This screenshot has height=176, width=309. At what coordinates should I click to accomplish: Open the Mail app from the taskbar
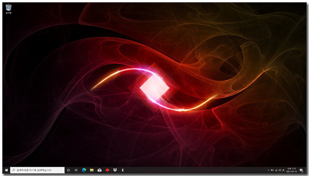click(99, 170)
